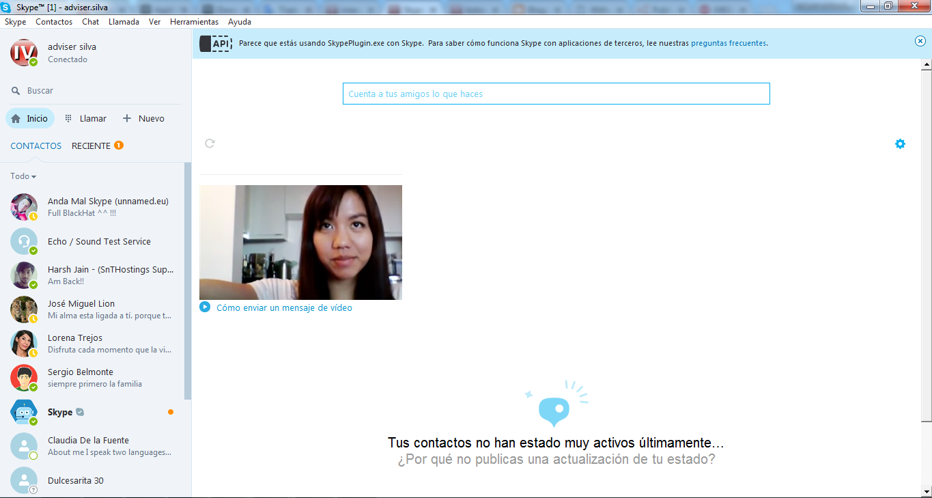Open the Skype menu
The image size is (932, 498).
(15, 22)
